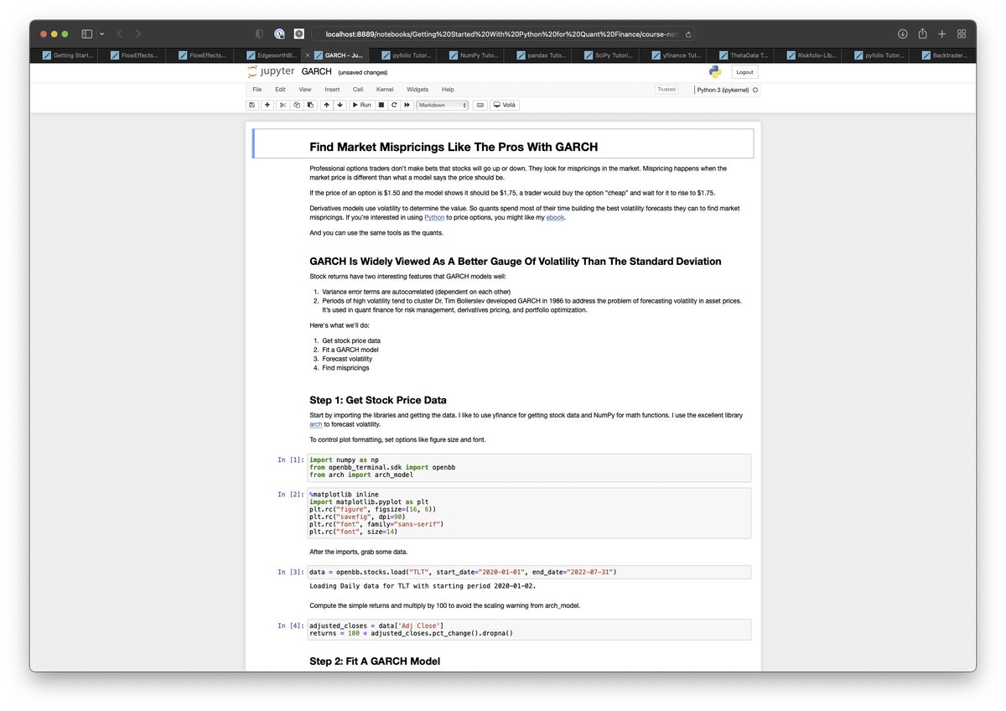Open the chevron next to the sidebar toggle
This screenshot has height=711, width=1006.
[x=100, y=34]
